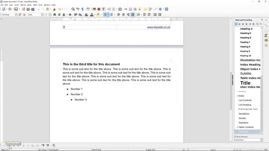Toggle Bold formatting

tap(55, 15)
